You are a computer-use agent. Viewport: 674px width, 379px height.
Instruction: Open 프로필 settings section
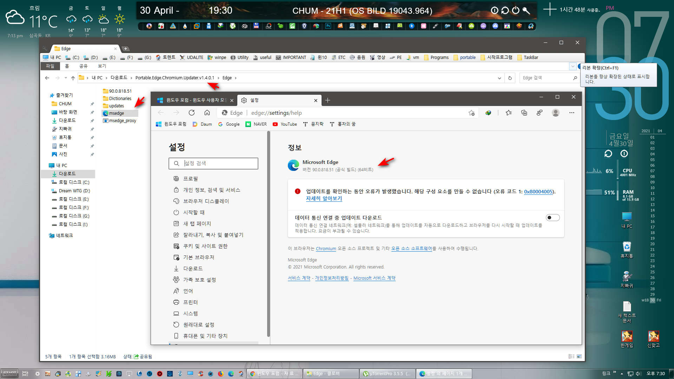(x=190, y=179)
